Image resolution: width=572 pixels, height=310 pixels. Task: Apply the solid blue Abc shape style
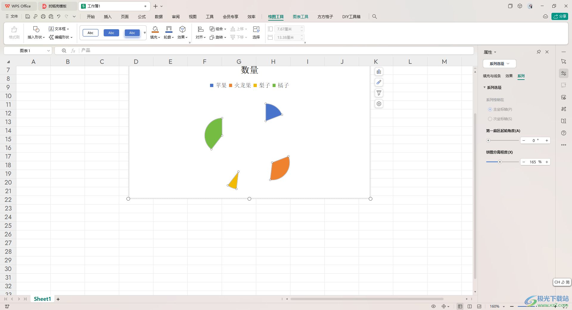click(111, 33)
